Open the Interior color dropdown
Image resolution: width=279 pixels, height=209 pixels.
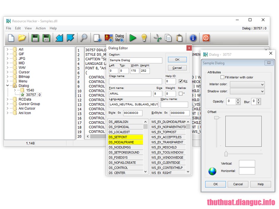tap(247, 84)
